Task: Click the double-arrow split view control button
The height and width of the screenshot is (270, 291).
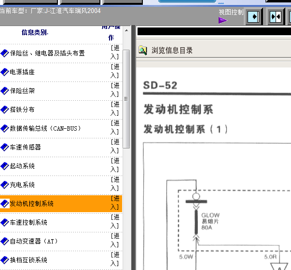Action: coord(276,17)
